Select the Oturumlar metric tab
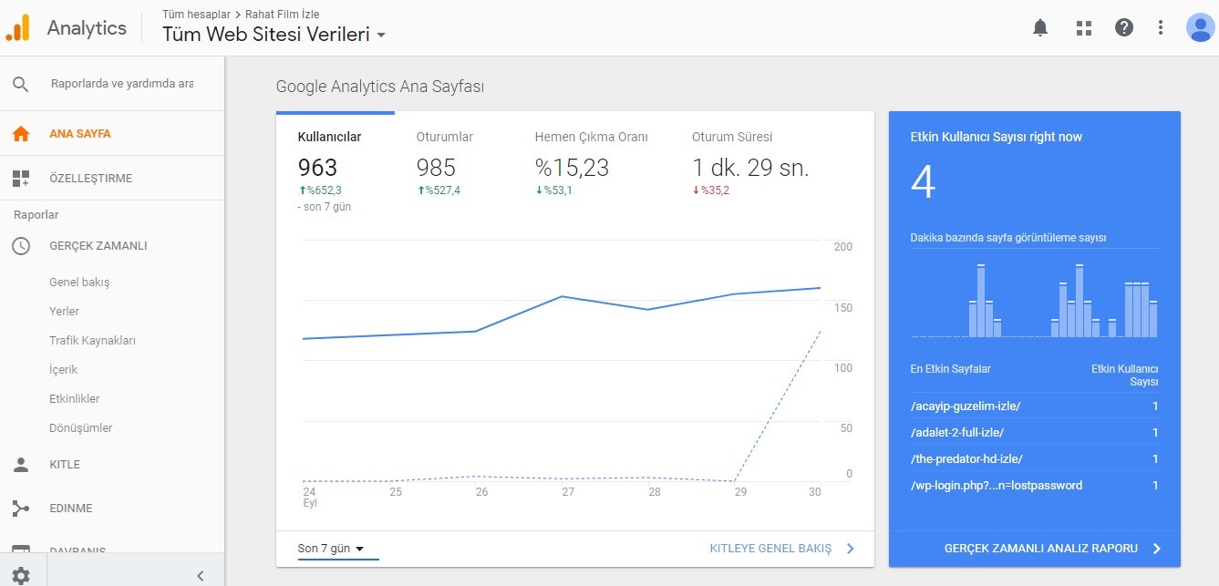Viewport: 1219px width, 586px height. pos(445,137)
